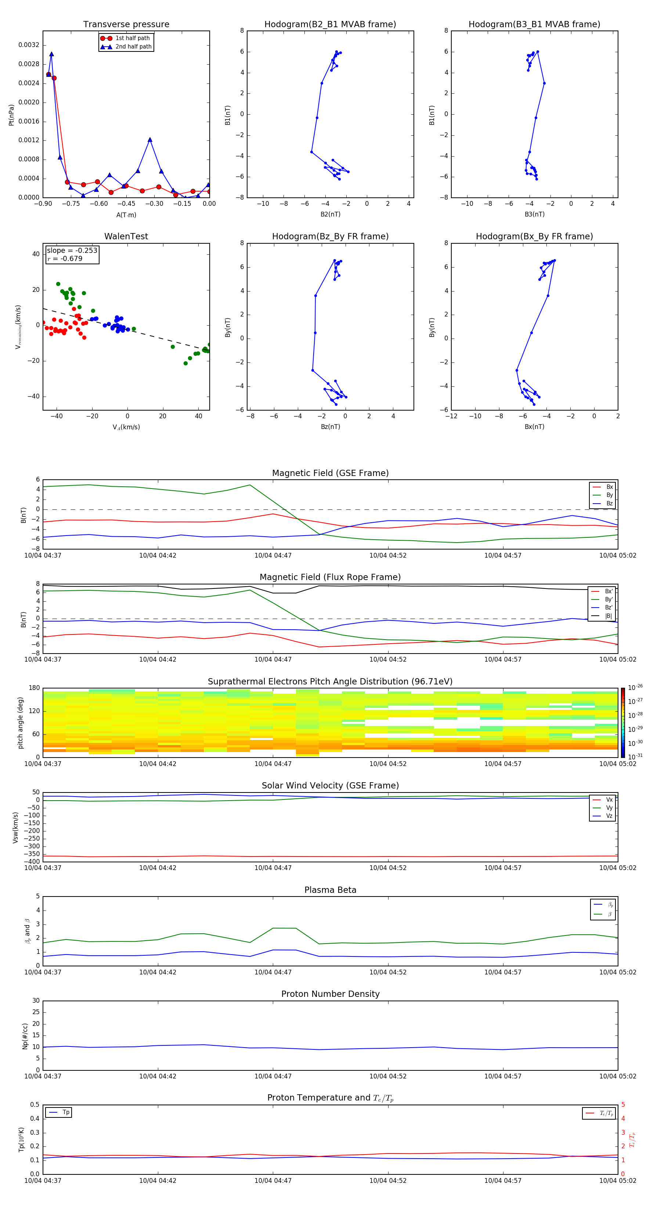Click the 'Pt(nPa)' y-axis label
Image resolution: width=661 pixels, height=1213 pixels.
(x=11, y=115)
